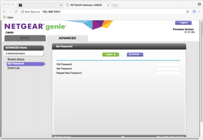Switch to the first browser tab
This screenshot has width=203, height=140.
(x=40, y=5)
